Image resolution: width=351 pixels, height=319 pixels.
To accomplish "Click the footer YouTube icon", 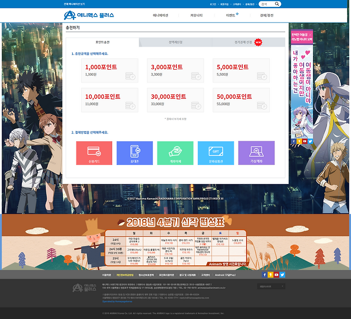I will [x=276, y=275].
